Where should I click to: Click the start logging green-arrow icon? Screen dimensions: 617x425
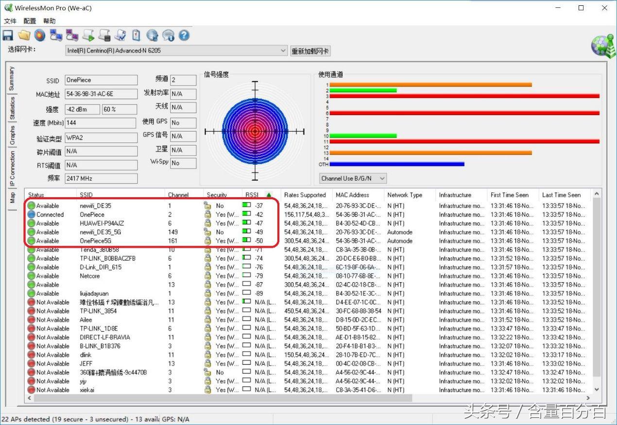coord(88,35)
